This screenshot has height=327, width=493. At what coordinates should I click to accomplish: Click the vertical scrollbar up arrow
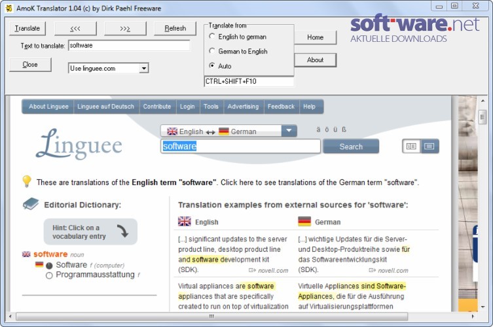click(483, 101)
